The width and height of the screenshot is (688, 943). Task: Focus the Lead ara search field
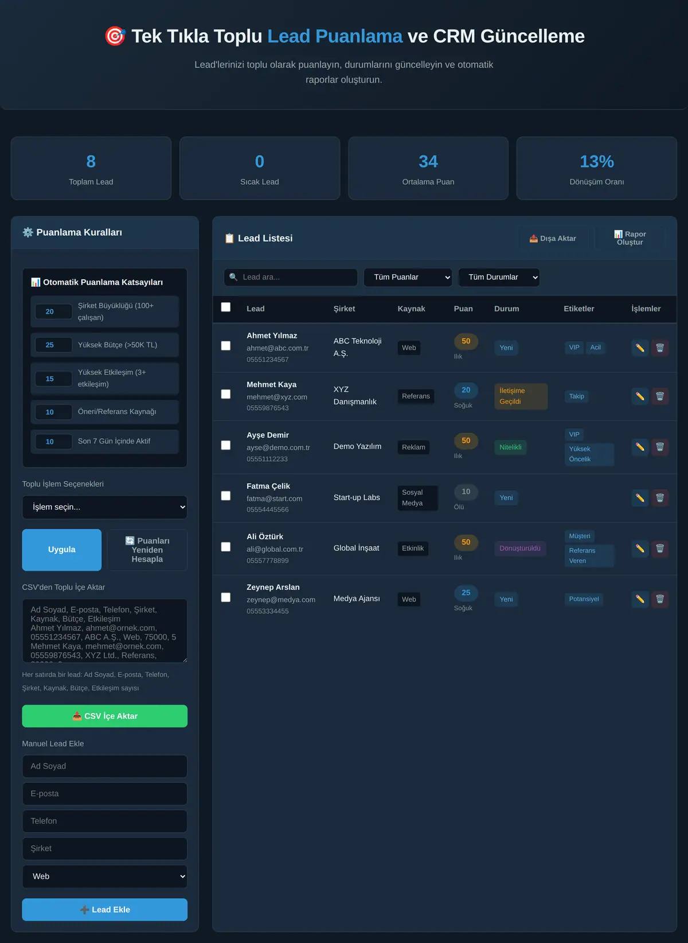(x=291, y=277)
